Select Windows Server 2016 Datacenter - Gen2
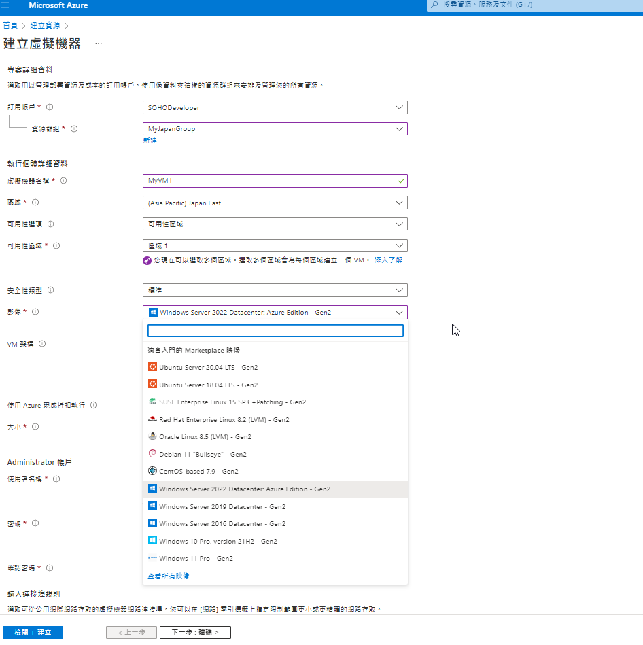Image resolution: width=643 pixels, height=645 pixels. point(275,523)
